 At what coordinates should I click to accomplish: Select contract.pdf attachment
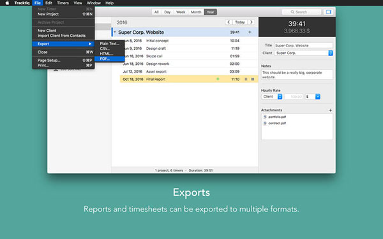tap(297, 123)
